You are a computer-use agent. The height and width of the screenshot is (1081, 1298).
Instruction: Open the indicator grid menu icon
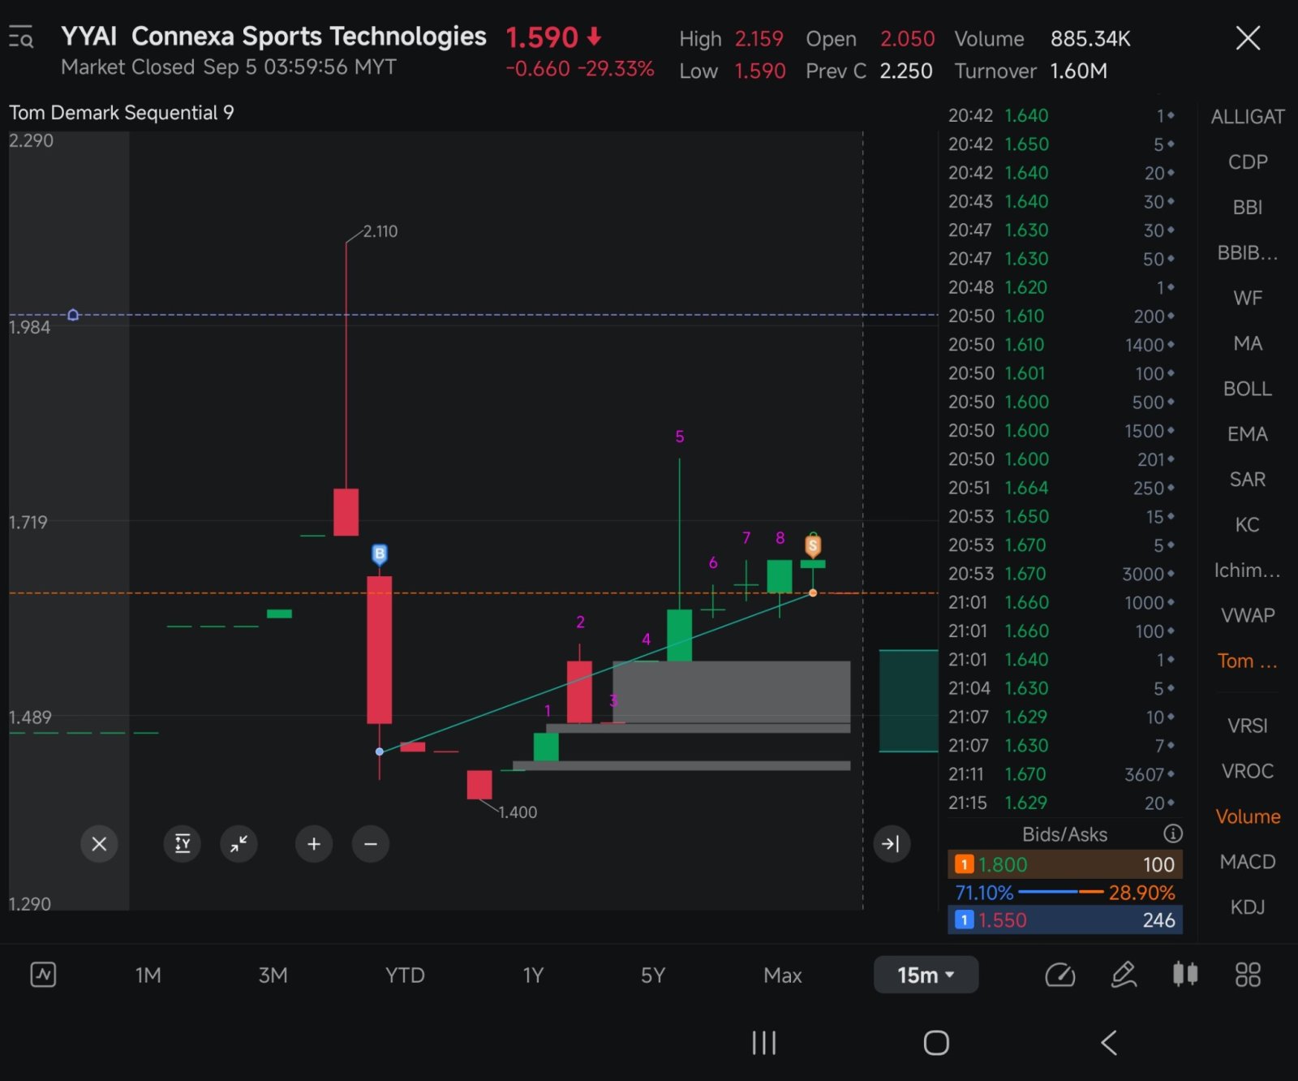1247,975
